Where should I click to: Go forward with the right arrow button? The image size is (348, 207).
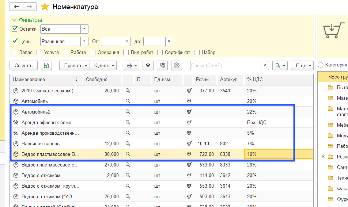point(30,7)
